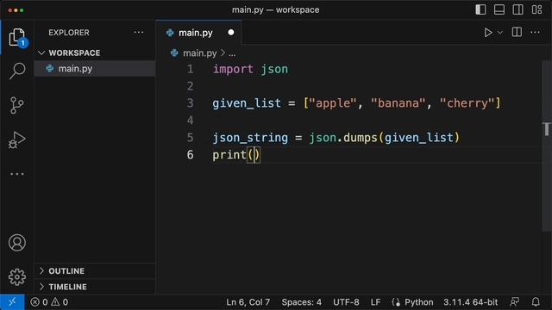Screen dimensions: 552x310
Task: Click main.py breadcrumb item
Action: [199, 53]
